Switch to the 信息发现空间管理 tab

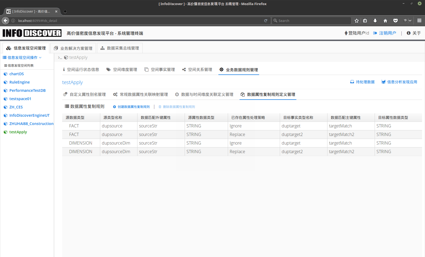pos(26,48)
